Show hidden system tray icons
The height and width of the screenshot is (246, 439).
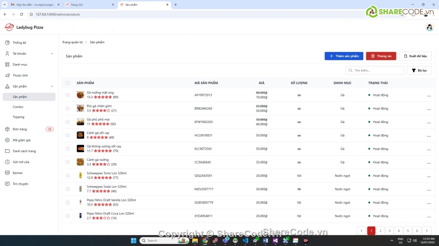392,240
